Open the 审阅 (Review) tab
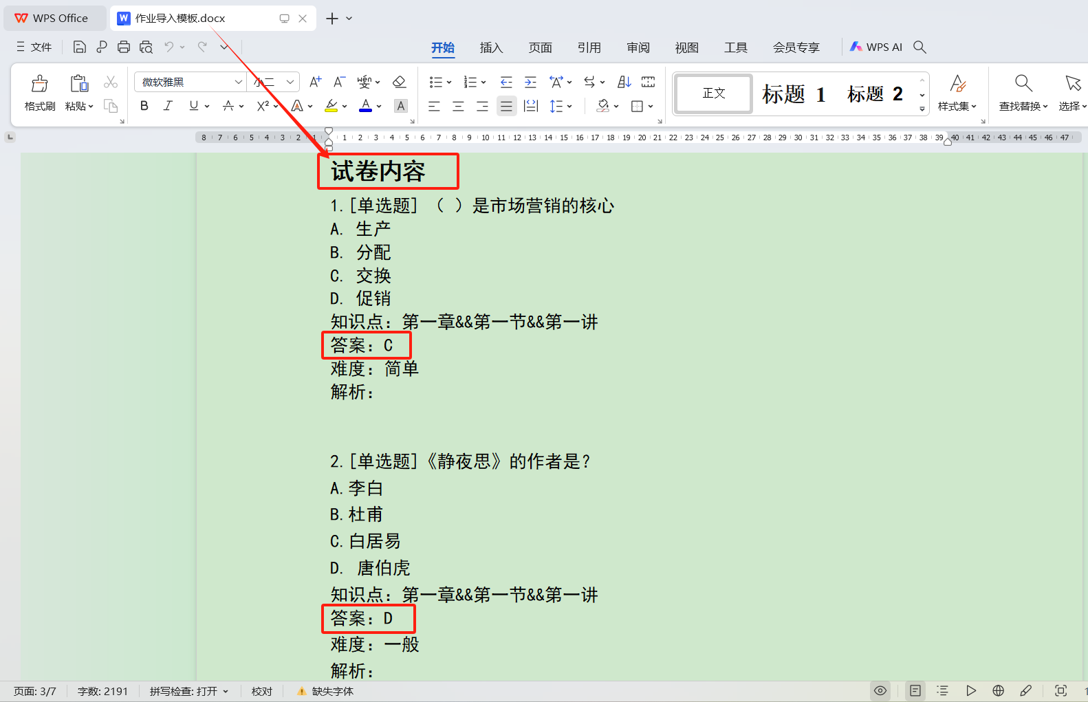Screen dimensions: 1088x702 point(638,47)
